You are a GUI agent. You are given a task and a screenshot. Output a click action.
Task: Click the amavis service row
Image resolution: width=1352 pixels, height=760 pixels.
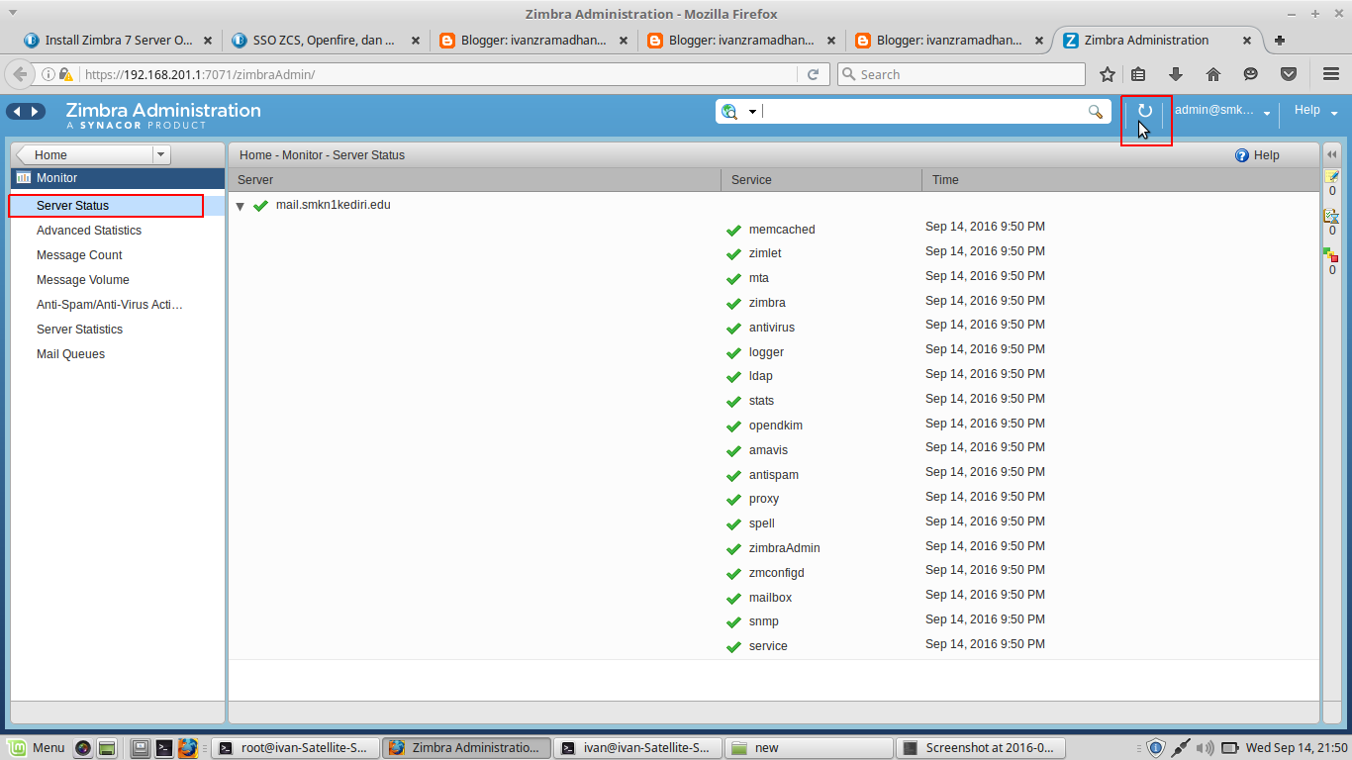tap(768, 450)
